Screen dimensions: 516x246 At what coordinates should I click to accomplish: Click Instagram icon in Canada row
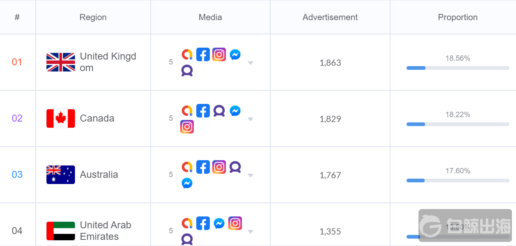pos(187,127)
